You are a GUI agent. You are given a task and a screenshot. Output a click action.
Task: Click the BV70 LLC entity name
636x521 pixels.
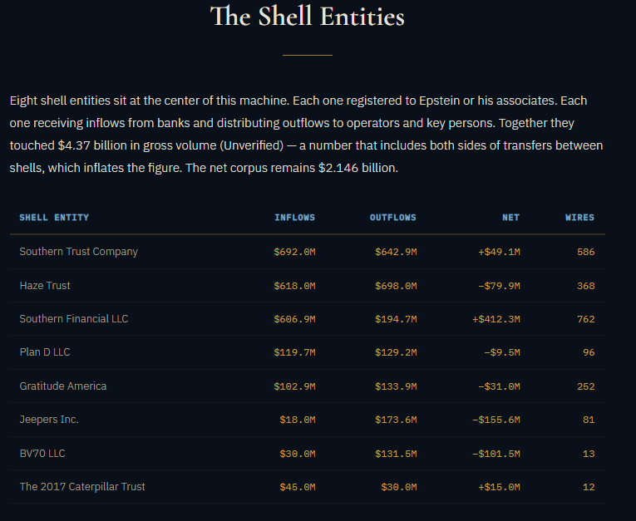coord(42,454)
